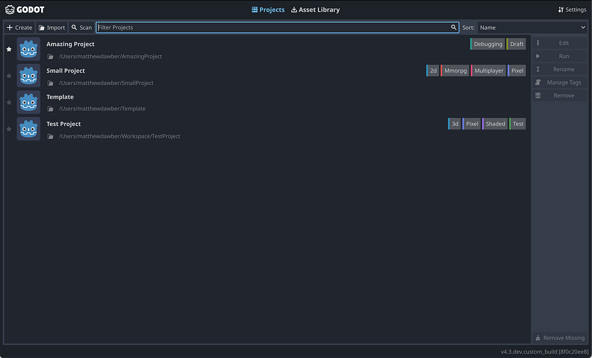Select the Amazing Project title
Viewport: 592px width, 358px height.
pyautogui.click(x=70, y=44)
